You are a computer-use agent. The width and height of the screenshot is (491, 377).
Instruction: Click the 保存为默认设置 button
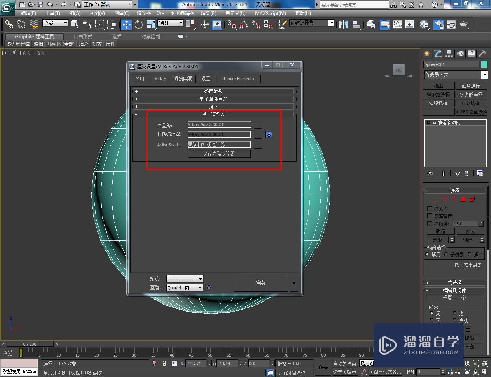(x=219, y=154)
